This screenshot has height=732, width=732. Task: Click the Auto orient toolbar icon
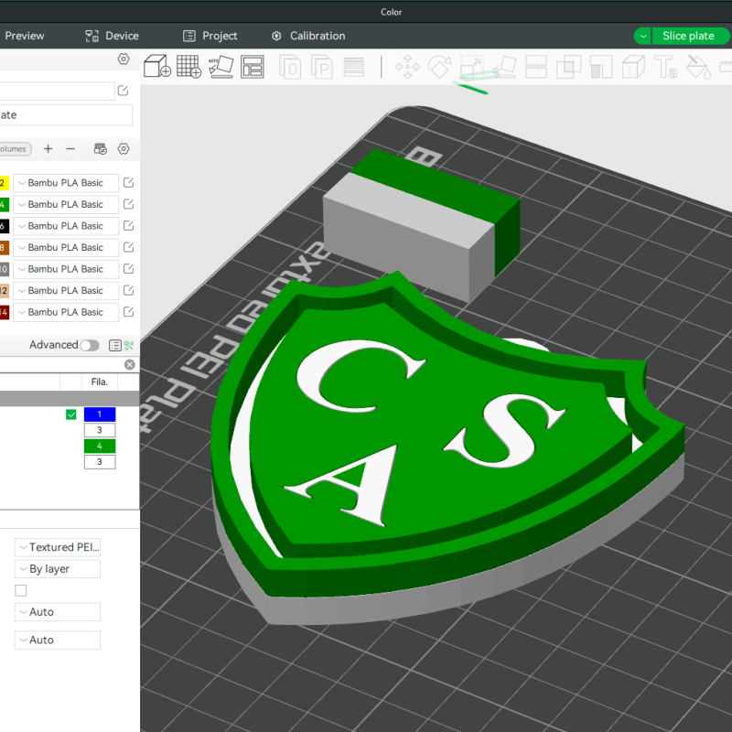pos(220,67)
